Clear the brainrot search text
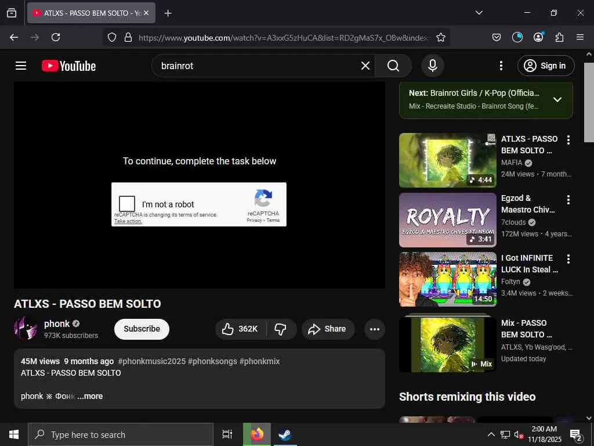594x446 pixels. (365, 66)
